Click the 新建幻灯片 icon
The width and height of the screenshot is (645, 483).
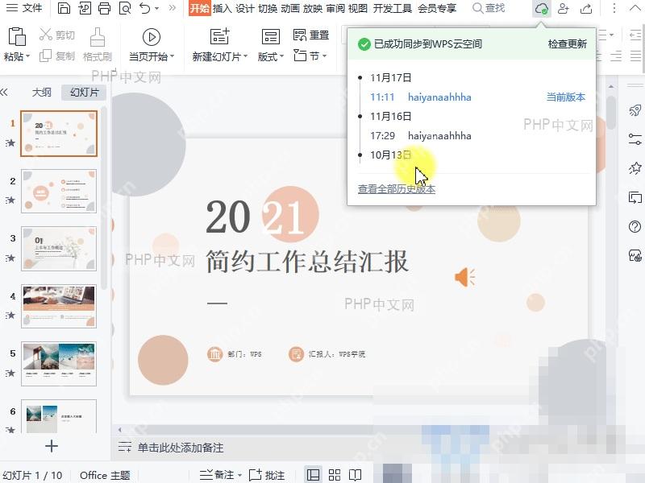point(219,37)
